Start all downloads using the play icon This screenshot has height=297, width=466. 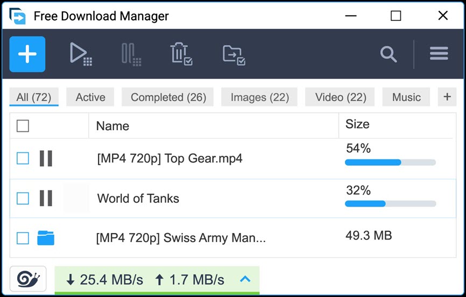pos(81,54)
